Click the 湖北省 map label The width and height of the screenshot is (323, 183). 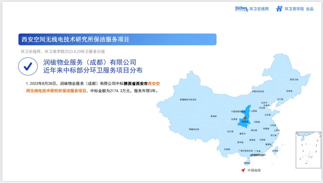click(x=254, y=130)
